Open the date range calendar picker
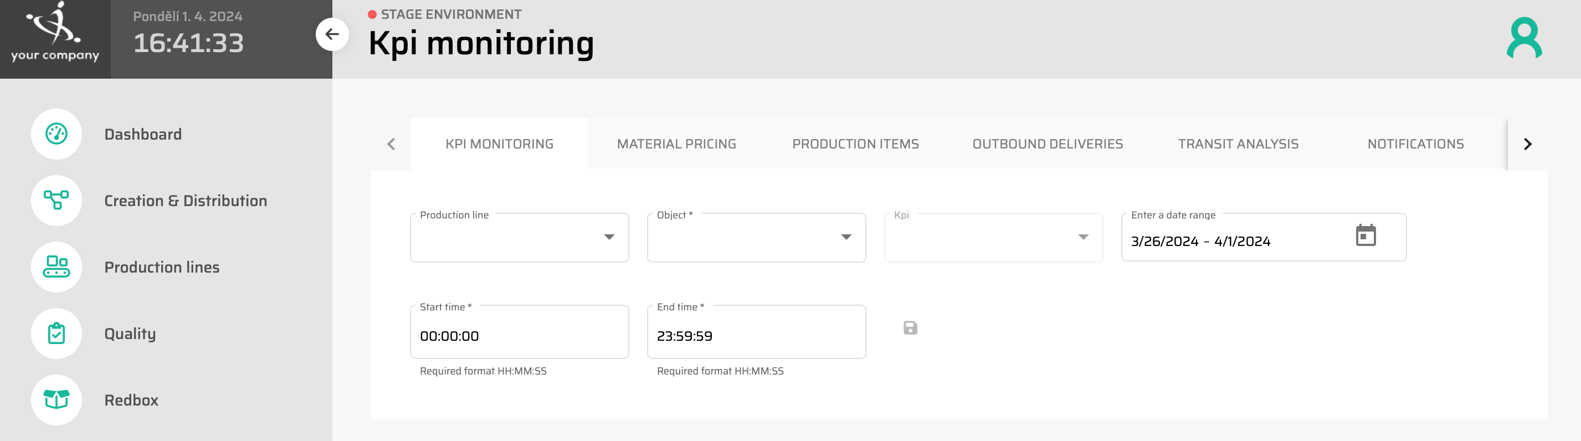 [1365, 235]
